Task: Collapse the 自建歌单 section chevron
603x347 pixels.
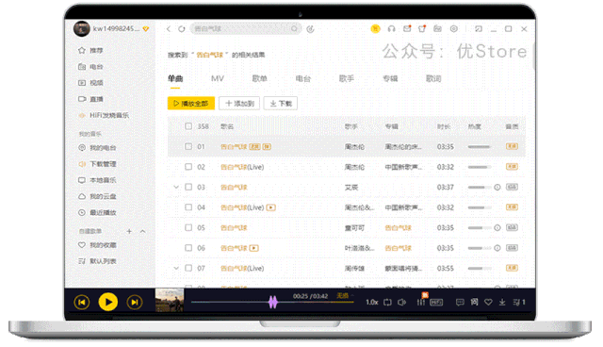Action: [142, 231]
